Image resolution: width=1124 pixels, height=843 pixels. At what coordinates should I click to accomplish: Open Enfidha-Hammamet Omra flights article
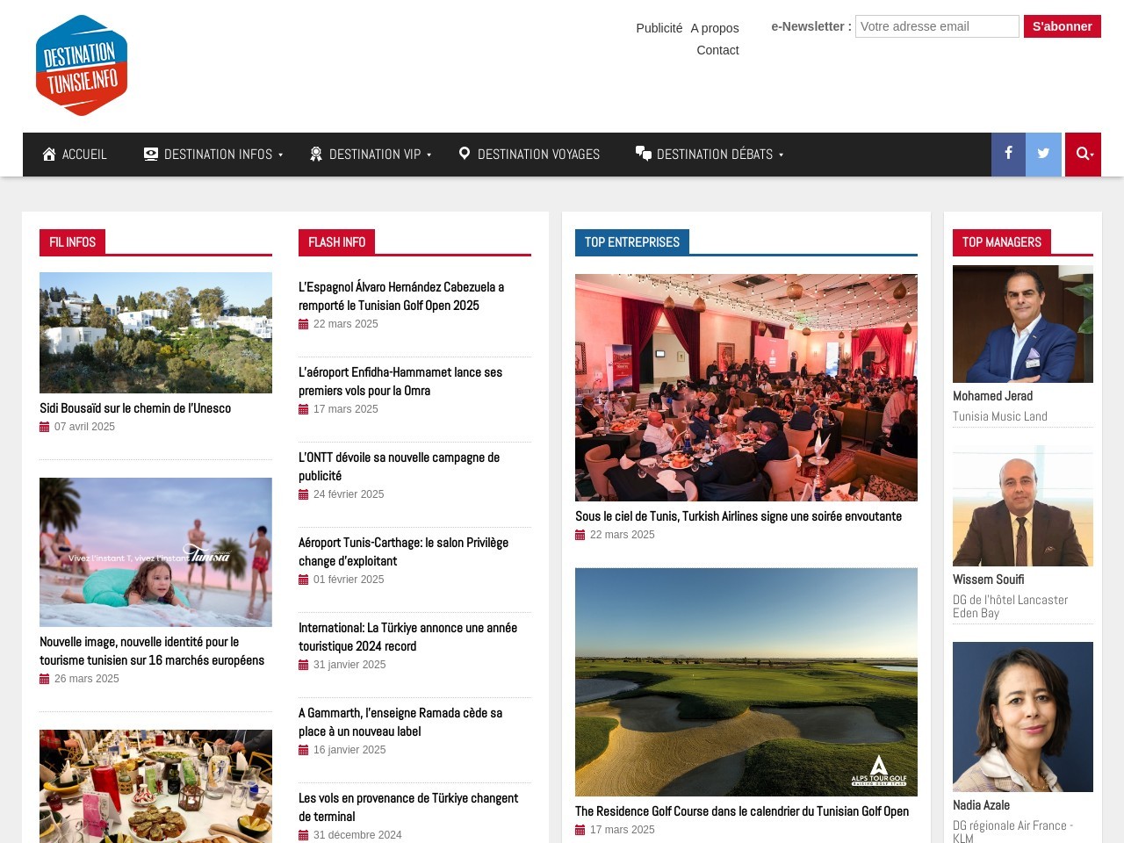[x=400, y=381]
